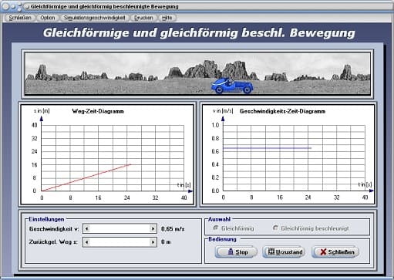Click the Stop button

coord(236,252)
